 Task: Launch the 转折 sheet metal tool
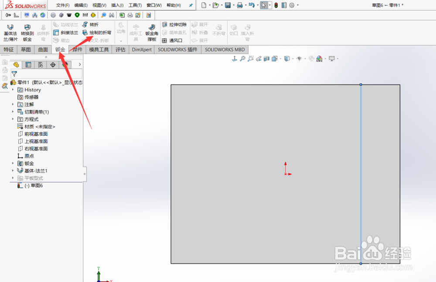pos(92,25)
